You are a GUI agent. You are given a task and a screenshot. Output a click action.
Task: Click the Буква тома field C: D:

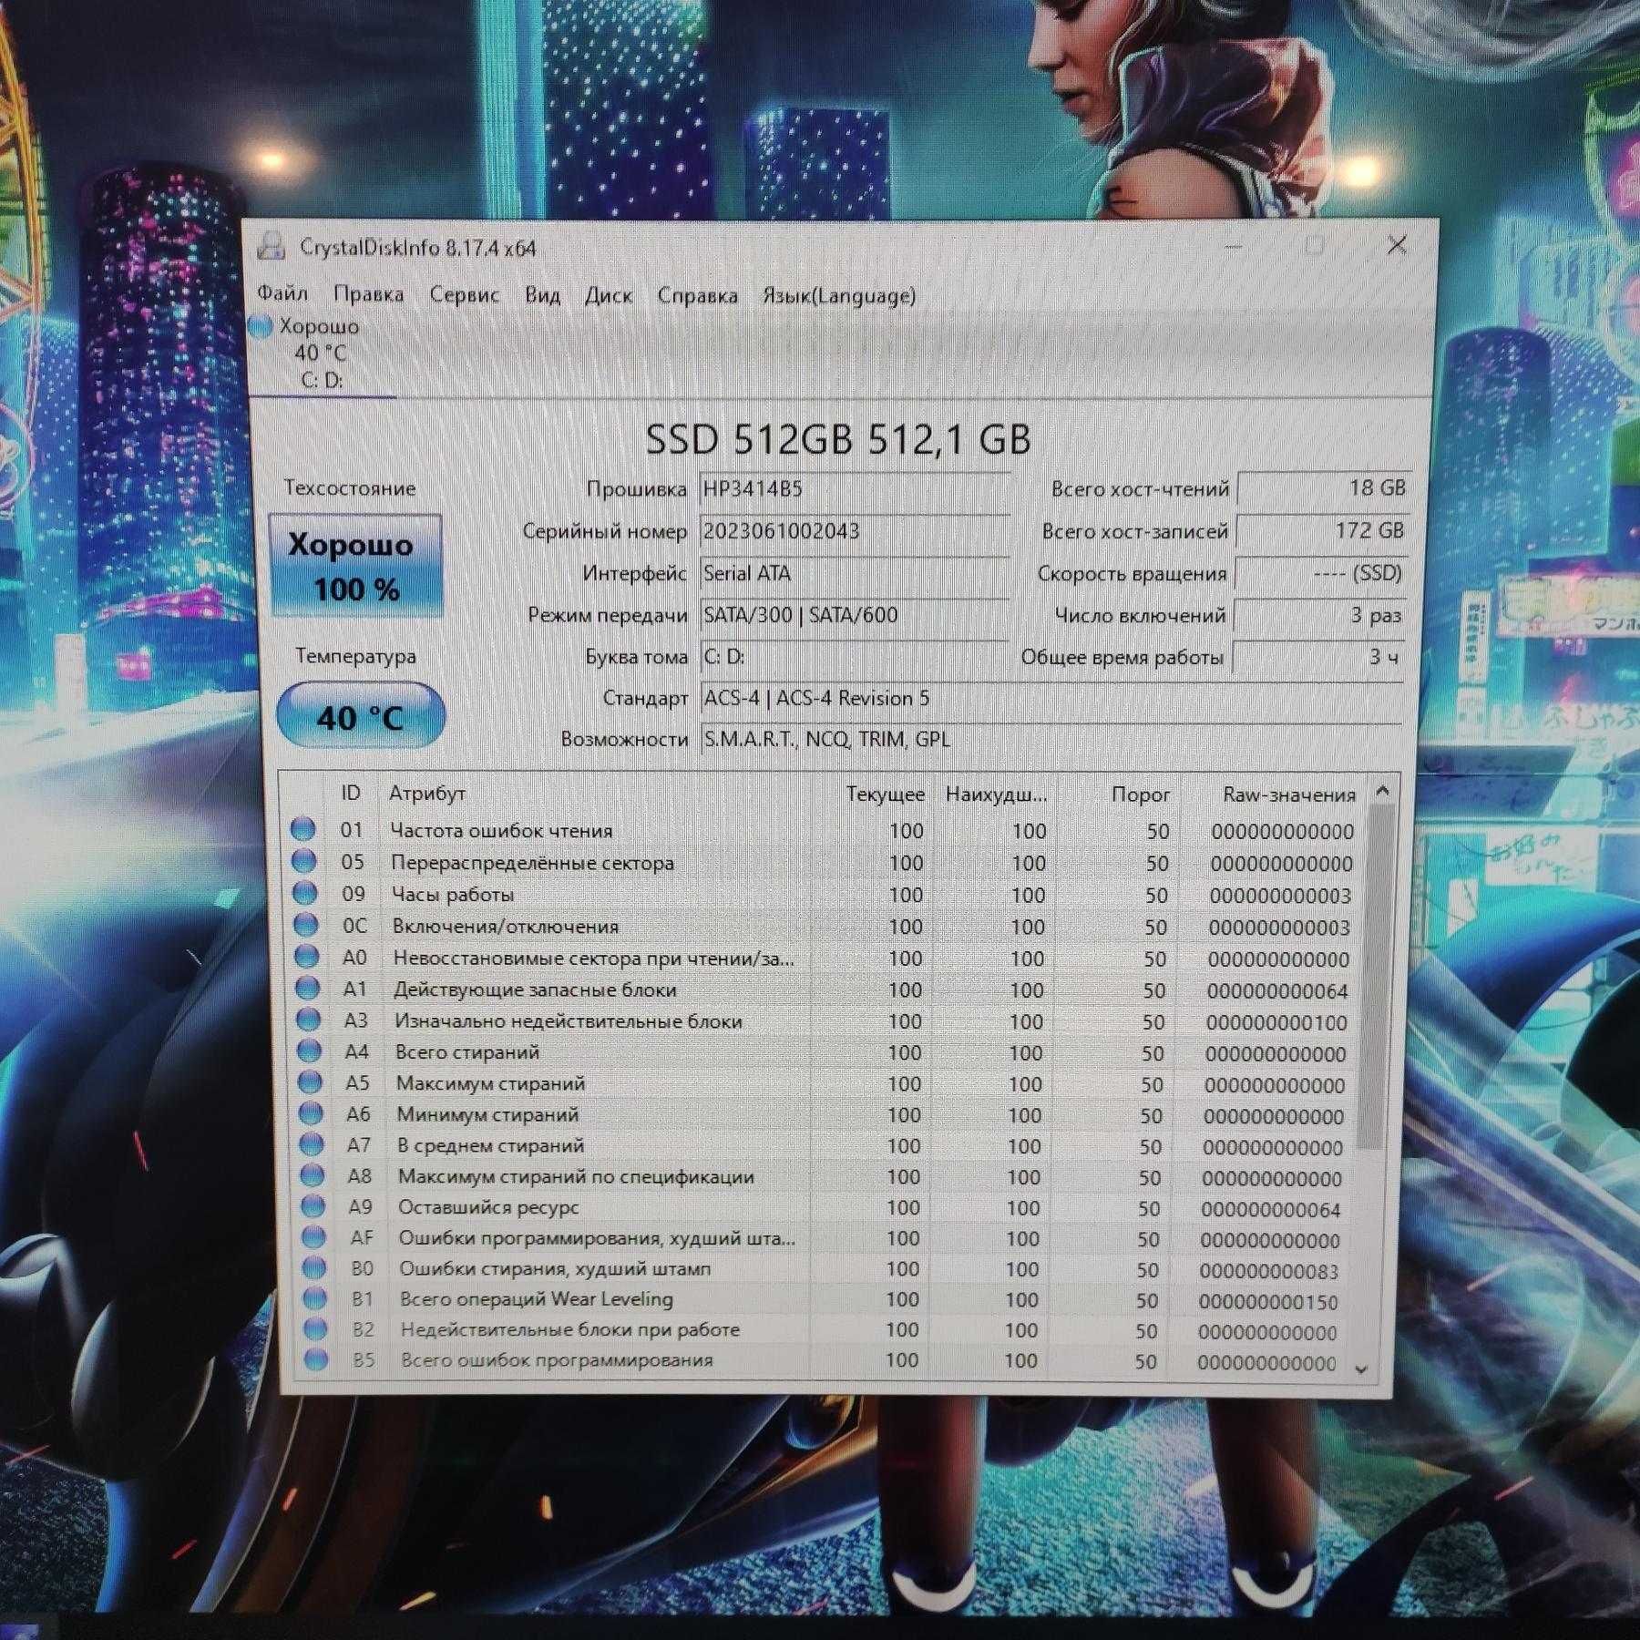tap(855, 657)
